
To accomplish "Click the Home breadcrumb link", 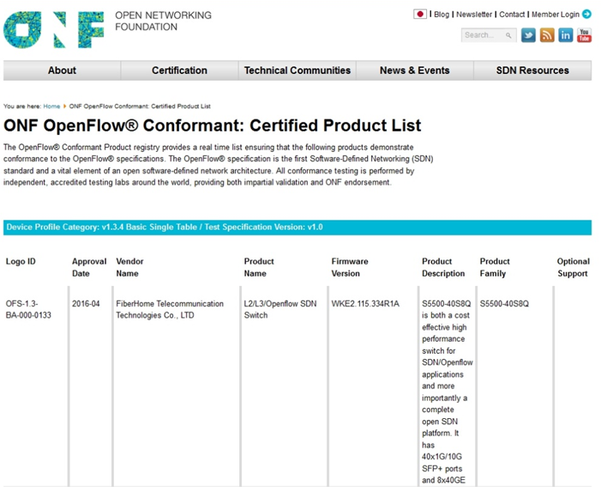I will (51, 106).
